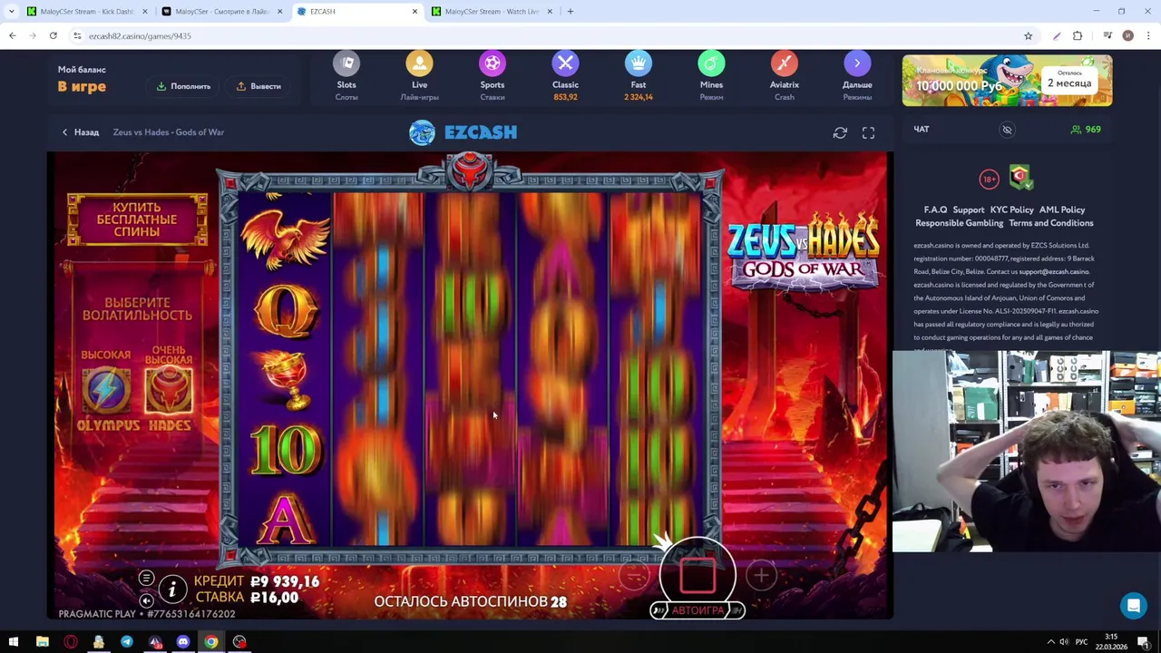The height and width of the screenshot is (653, 1161).
Task: Click Купить бесплатные спины button
Action: tap(137, 219)
